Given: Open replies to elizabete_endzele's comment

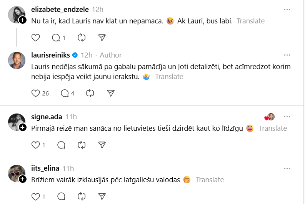Looking at the screenshot, I should 56,38.
